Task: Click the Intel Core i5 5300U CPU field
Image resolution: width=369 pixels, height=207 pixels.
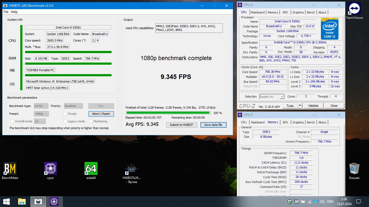Action: [68, 27]
